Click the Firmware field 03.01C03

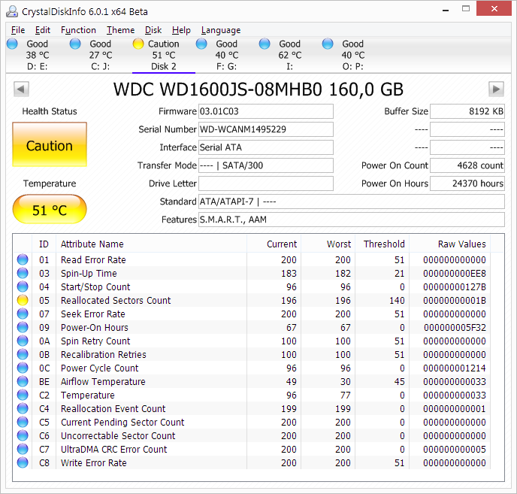coord(266,111)
